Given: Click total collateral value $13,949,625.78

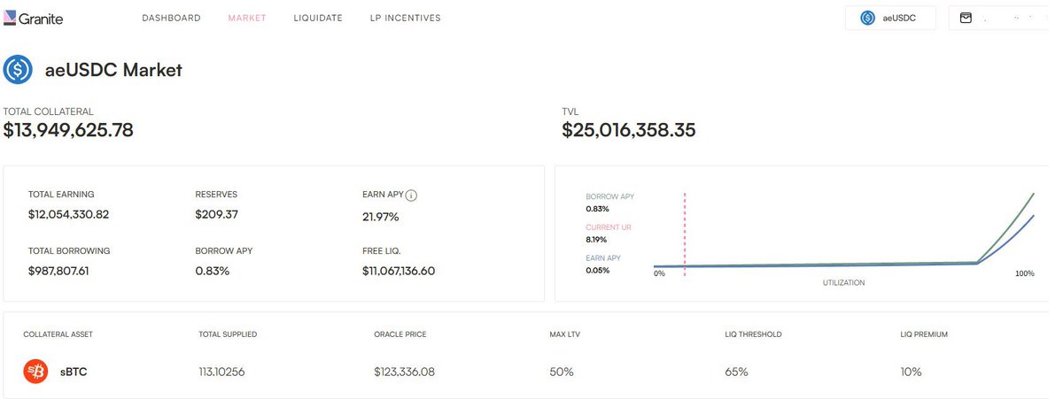Looking at the screenshot, I should click(x=68, y=131).
